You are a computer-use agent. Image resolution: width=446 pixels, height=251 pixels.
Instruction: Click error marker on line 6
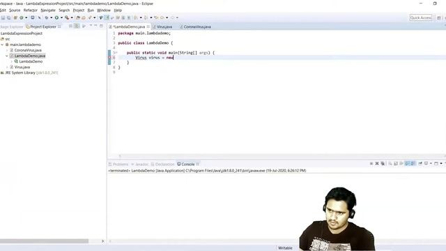tap(109, 57)
